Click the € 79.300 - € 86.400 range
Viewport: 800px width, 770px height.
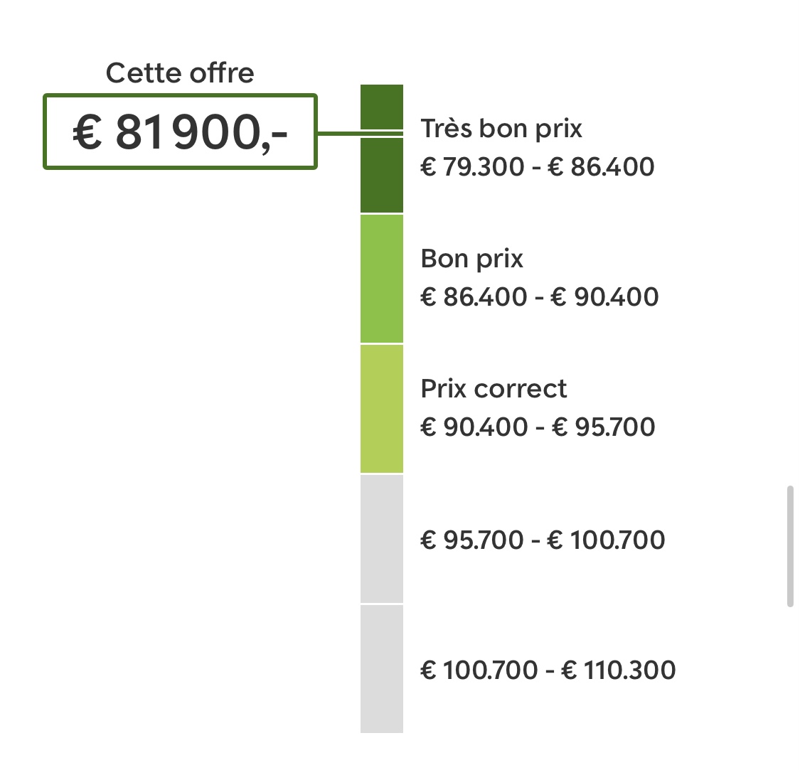coord(538,167)
